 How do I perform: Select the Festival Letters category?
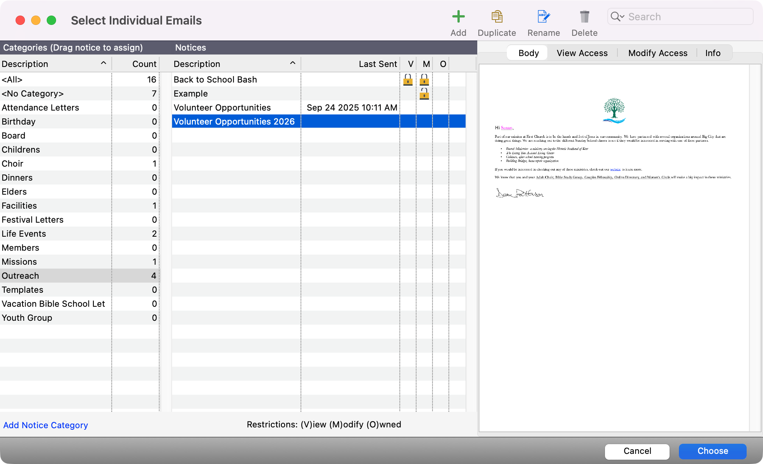79,220
